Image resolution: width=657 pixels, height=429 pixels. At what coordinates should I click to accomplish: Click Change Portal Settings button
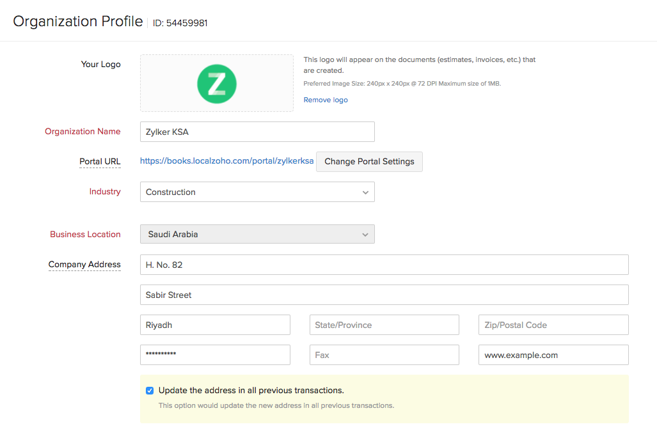[x=369, y=162]
